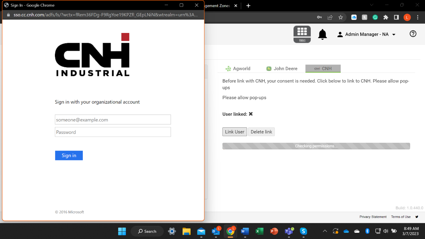Click the CNH Industrial logo
Viewport: 425px width, 239px height.
92,55
